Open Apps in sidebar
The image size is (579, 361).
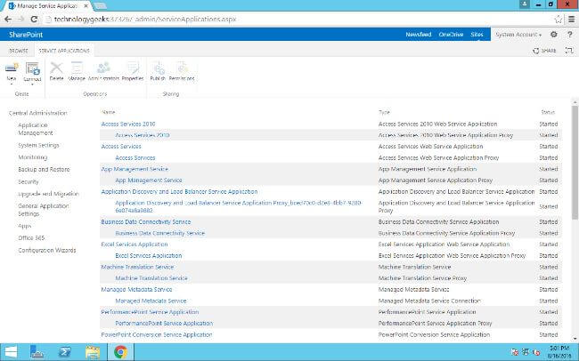[x=25, y=226]
